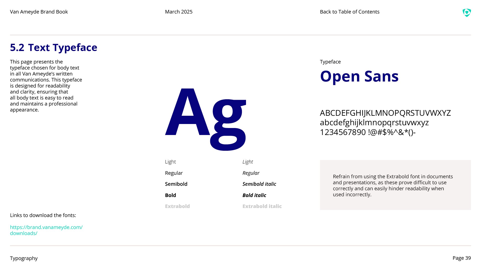Click the greyed-out Extrabold label
The image size is (481, 270).
click(177, 206)
